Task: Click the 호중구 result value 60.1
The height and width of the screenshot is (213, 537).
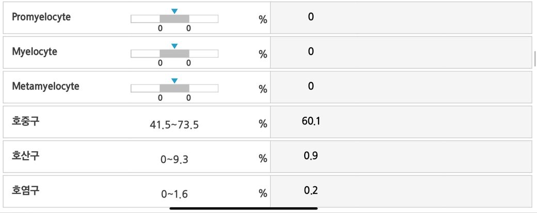Action: click(311, 121)
